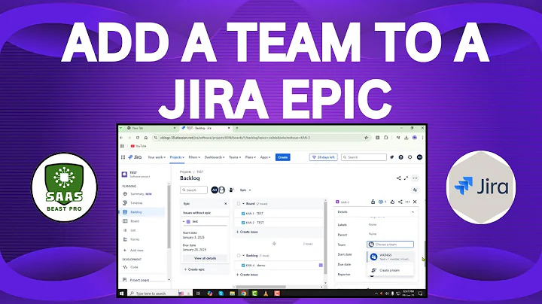This screenshot has width=542, height=304.
Task: Open List view in sidebar
Action: click(x=133, y=230)
